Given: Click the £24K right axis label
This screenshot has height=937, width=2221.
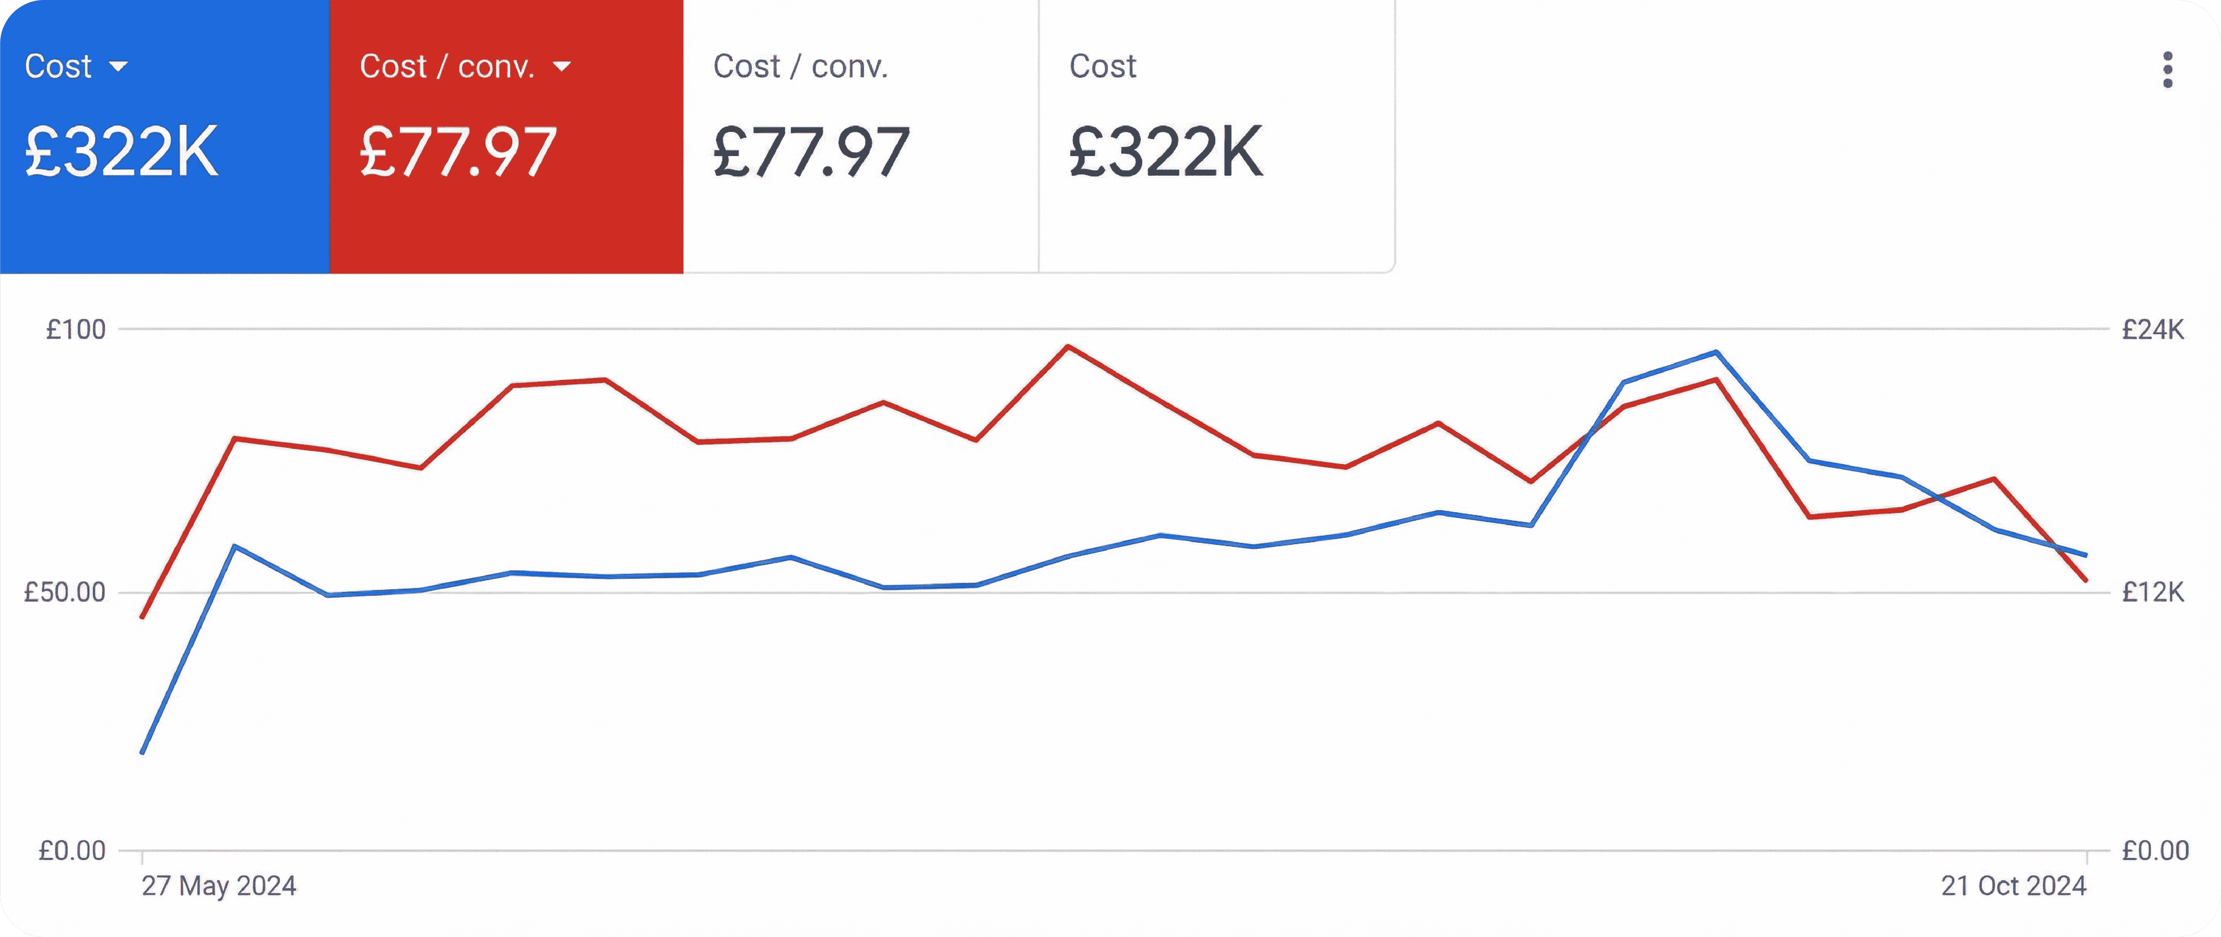Looking at the screenshot, I should click(2153, 329).
